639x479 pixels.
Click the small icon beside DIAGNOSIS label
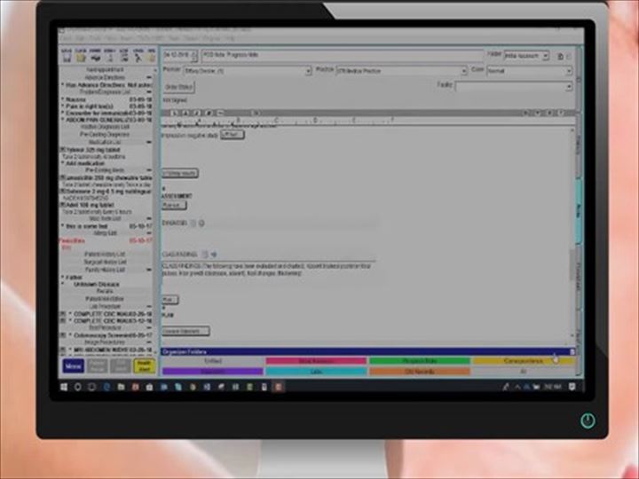pyautogui.click(x=193, y=223)
